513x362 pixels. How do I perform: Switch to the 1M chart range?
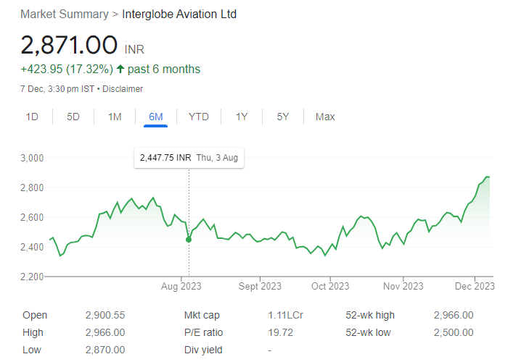(115, 117)
